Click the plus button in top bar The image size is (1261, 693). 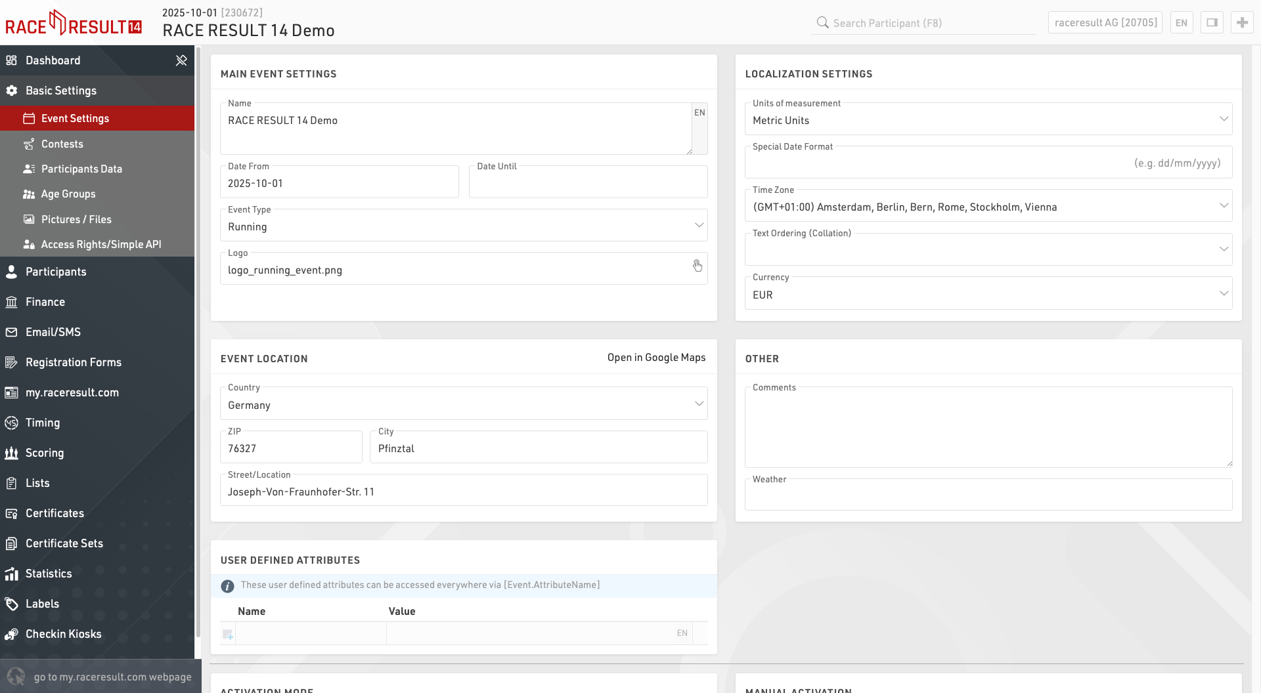(1242, 22)
